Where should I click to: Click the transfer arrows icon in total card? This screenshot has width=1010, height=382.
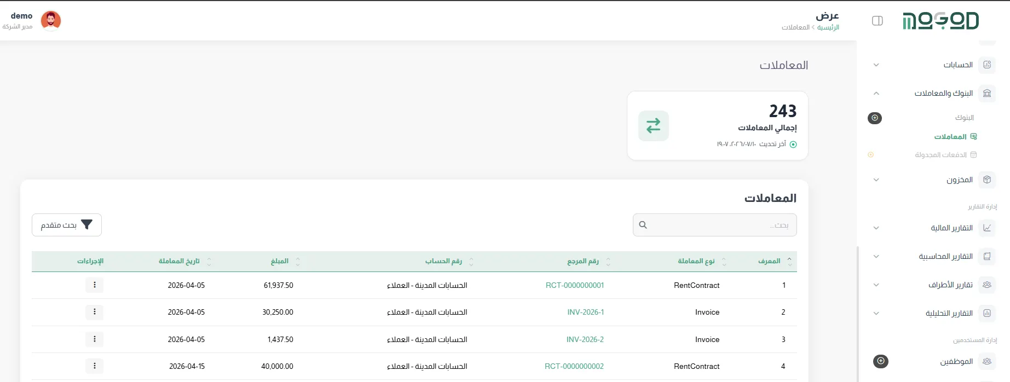(x=654, y=126)
